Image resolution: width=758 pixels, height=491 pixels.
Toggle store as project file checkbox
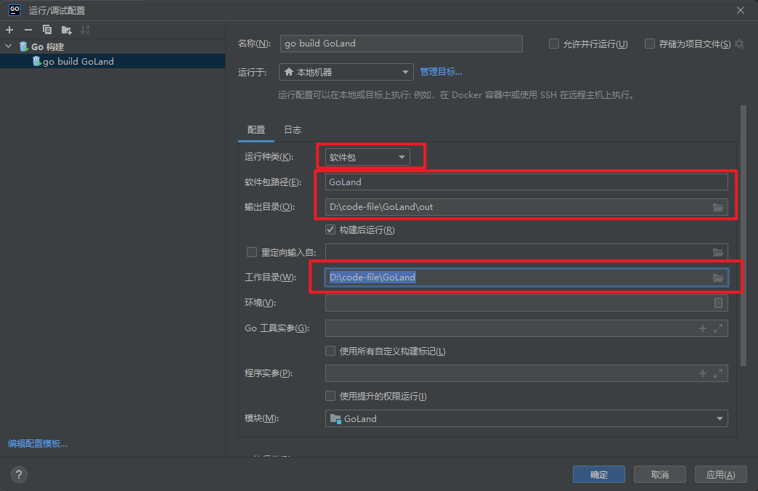(x=650, y=44)
